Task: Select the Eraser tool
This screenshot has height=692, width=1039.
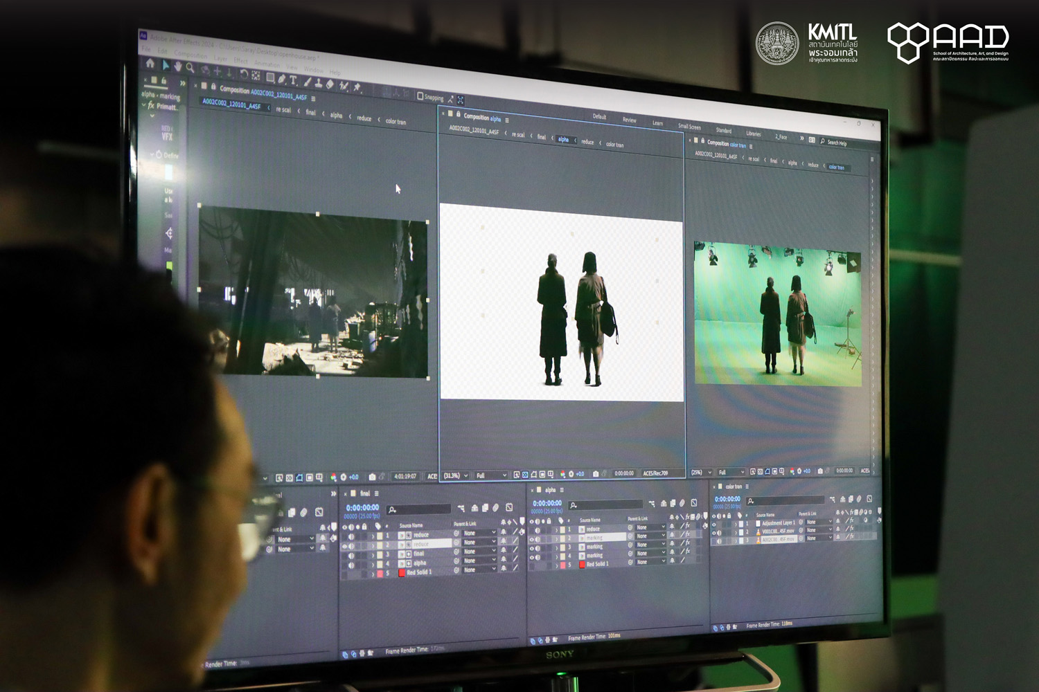Action: point(330,84)
